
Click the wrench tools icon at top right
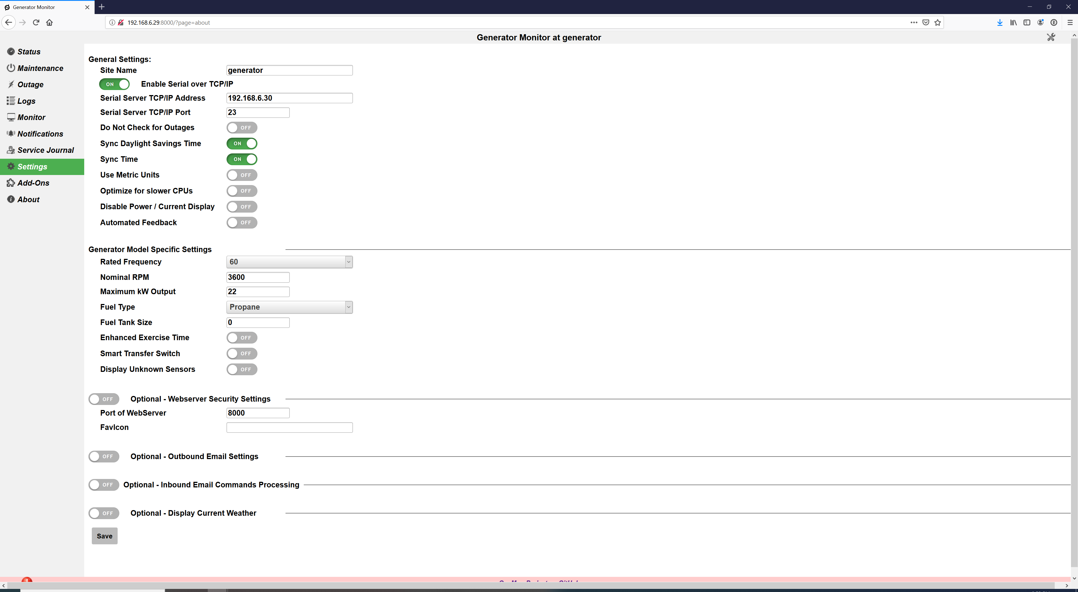coord(1051,37)
